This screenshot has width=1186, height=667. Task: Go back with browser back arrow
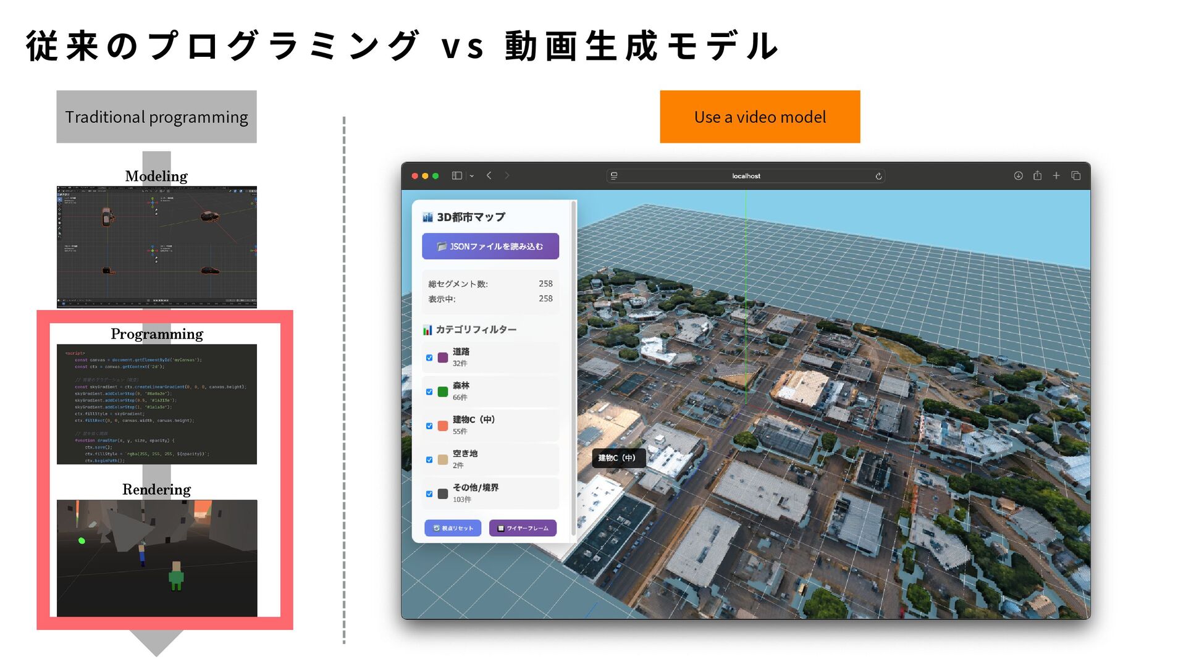coord(489,176)
